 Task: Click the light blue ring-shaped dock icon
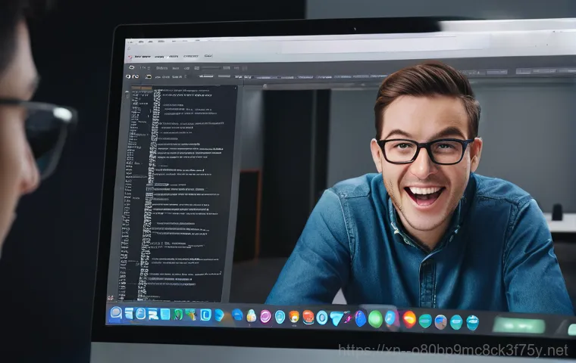pyautogui.click(x=322, y=318)
